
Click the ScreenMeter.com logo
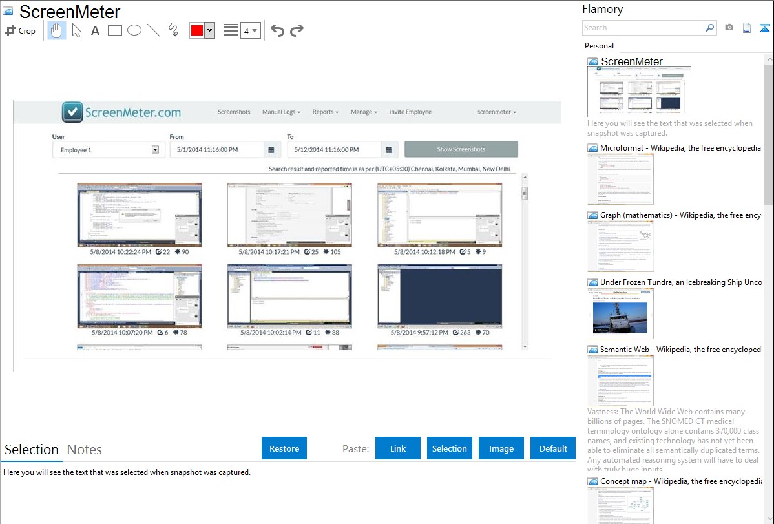(x=121, y=112)
